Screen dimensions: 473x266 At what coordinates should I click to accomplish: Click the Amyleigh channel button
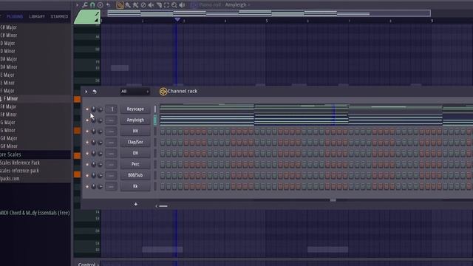coord(135,120)
